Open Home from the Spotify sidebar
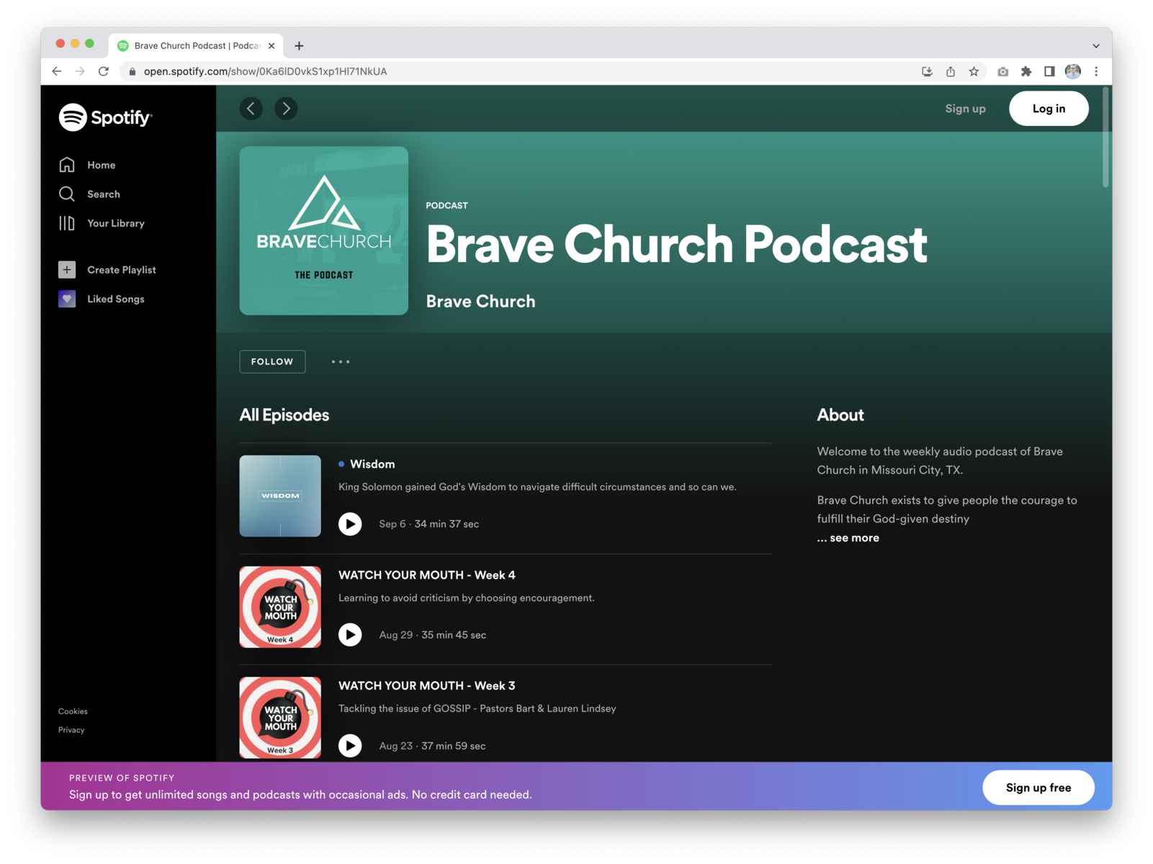The height and width of the screenshot is (864, 1153). click(101, 165)
